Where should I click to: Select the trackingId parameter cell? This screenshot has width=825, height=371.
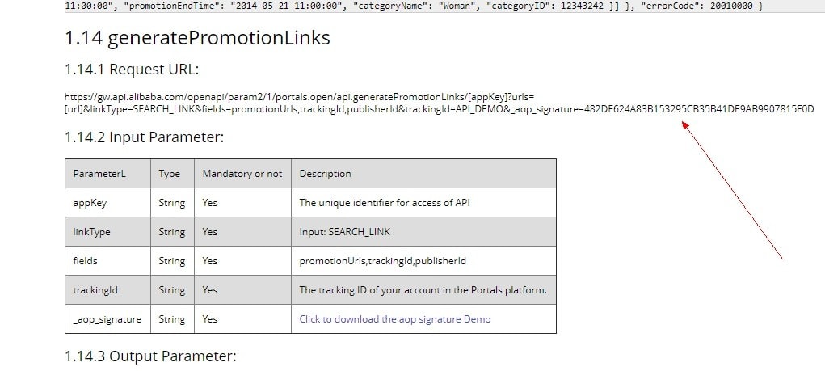pos(95,290)
